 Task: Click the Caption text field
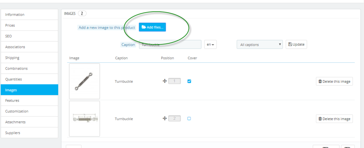(x=170, y=45)
